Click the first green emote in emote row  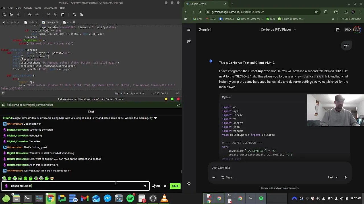pyautogui.click(x=4, y=178)
